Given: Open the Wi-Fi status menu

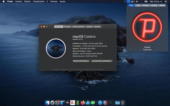Looking at the screenshot, I should tap(141, 1).
